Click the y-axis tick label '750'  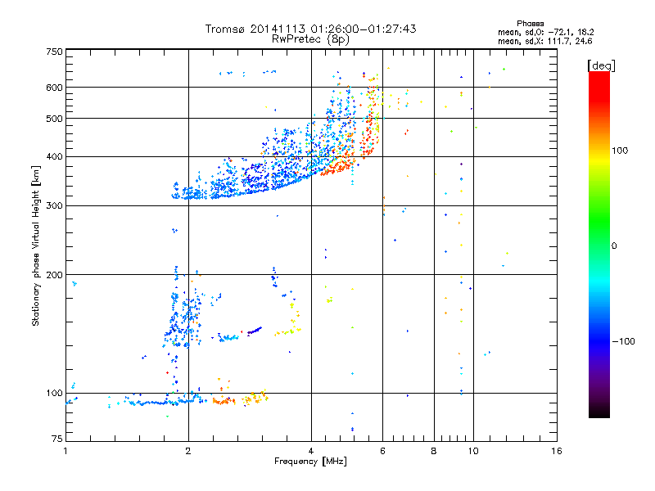[x=54, y=52]
